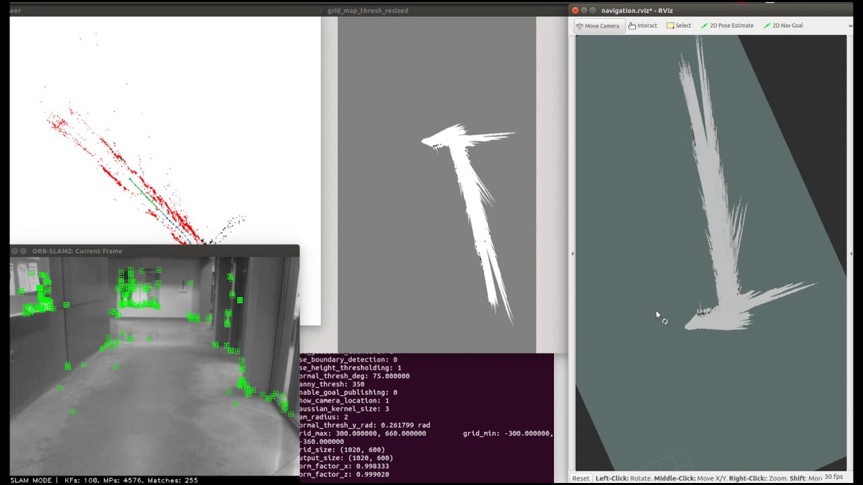Click the Left-Click: Rotate hint in RViz status bar
Image resolution: width=863 pixels, height=485 pixels.
(x=623, y=478)
